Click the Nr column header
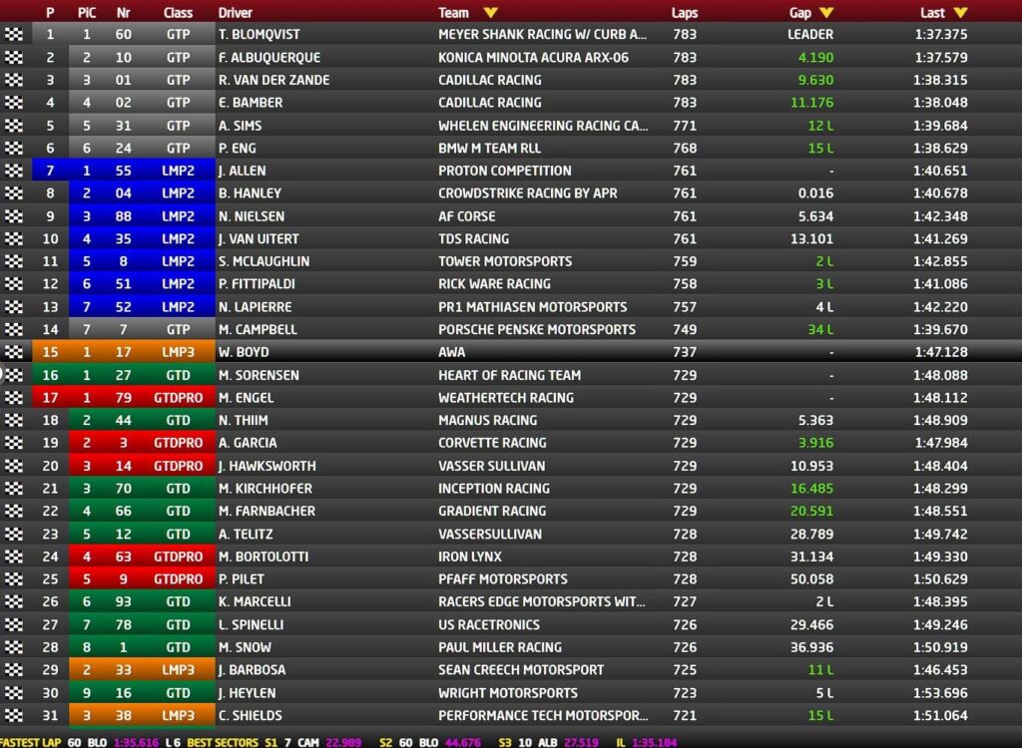Viewport: 1022px width, 748px height. (x=123, y=12)
